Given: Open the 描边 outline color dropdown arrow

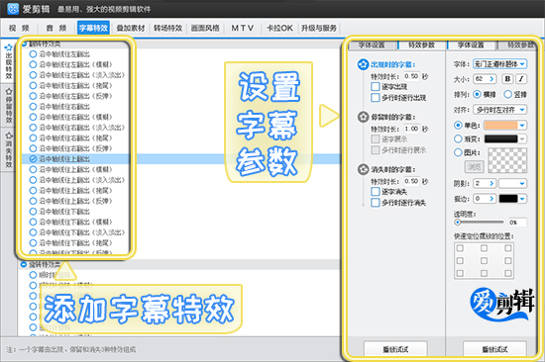Looking at the screenshot, I should [522, 199].
